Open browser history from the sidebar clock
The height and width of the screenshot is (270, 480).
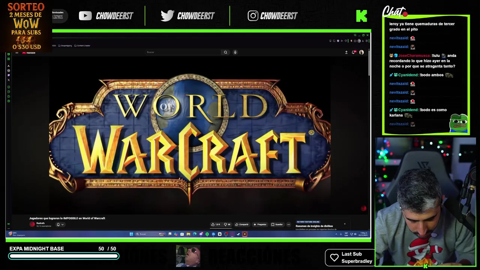pos(9,91)
